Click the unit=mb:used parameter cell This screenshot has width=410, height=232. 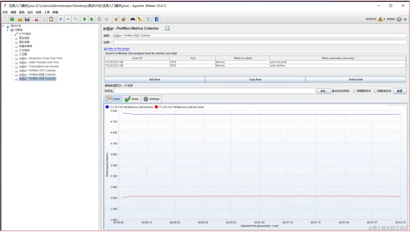coord(337,62)
